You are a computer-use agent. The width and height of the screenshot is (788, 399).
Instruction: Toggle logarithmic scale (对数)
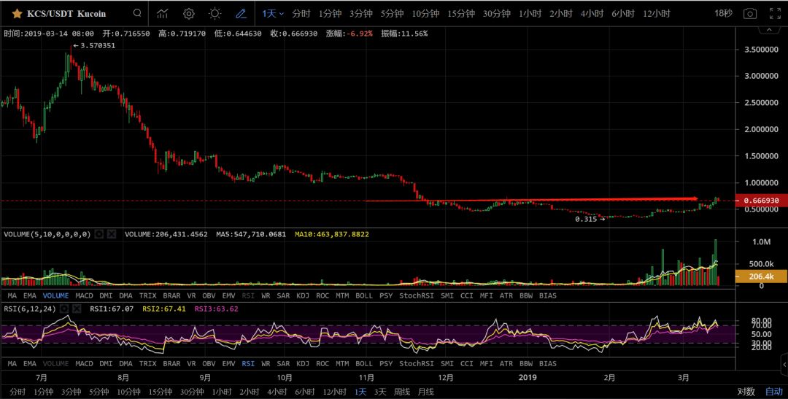[x=746, y=392]
